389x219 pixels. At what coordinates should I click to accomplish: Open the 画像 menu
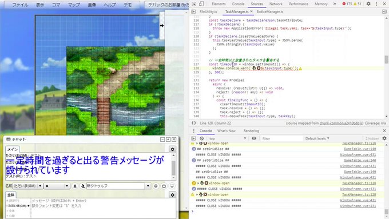click(x=92, y=5)
